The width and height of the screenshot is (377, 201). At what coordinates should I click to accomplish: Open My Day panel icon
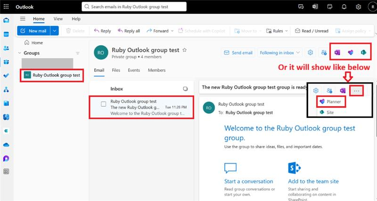pos(329,7)
